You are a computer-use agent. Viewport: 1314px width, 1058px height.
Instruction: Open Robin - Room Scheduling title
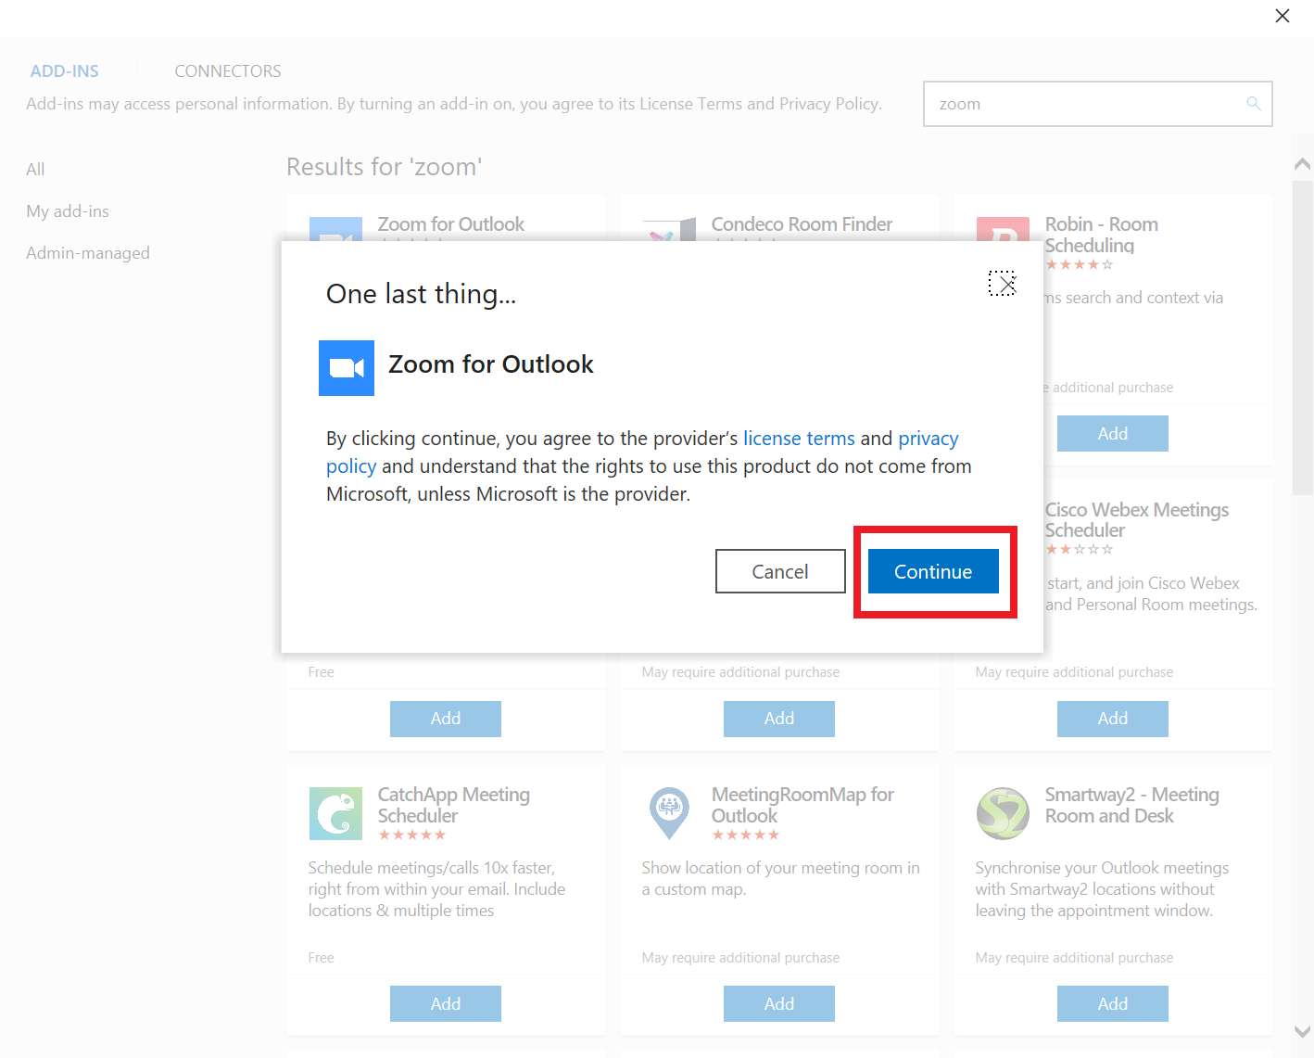coord(1102,235)
